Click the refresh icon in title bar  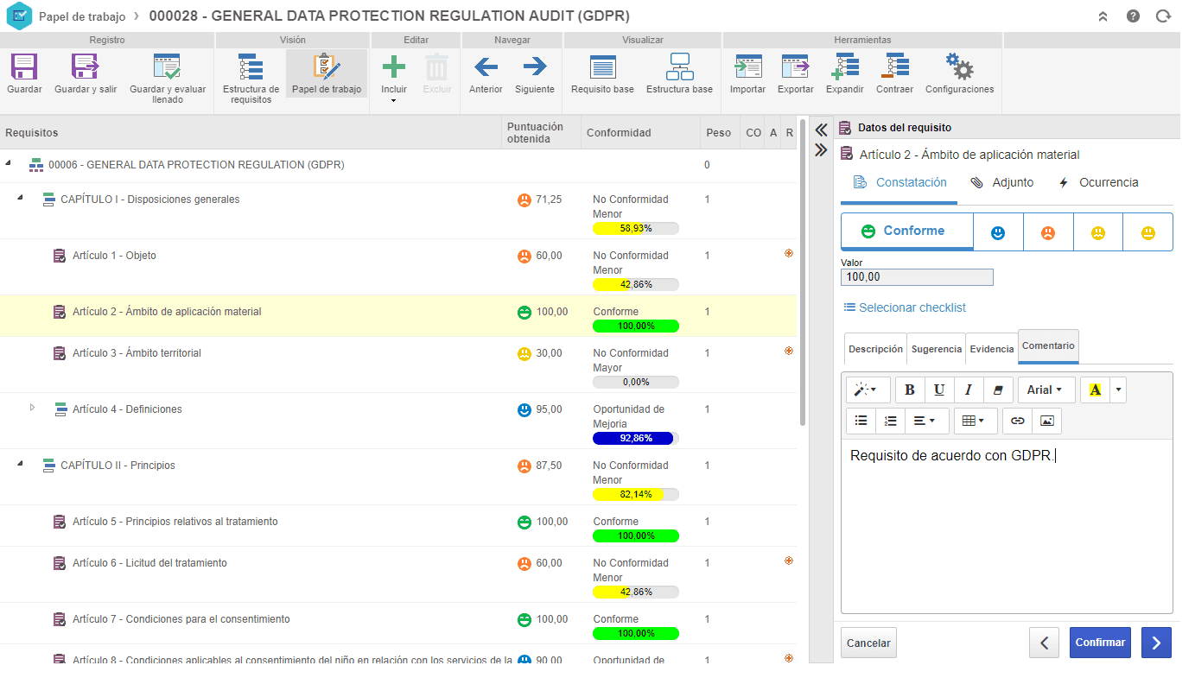tap(1163, 16)
